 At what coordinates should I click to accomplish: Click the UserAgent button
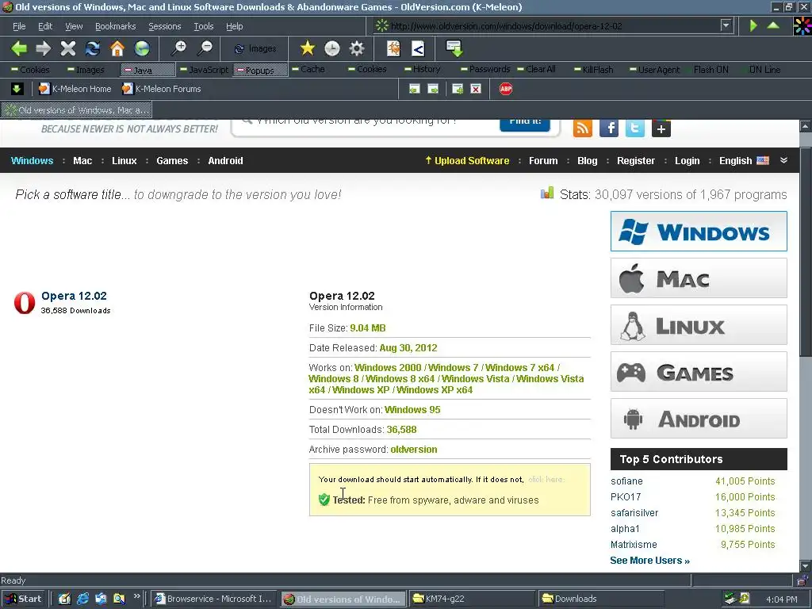coord(654,70)
